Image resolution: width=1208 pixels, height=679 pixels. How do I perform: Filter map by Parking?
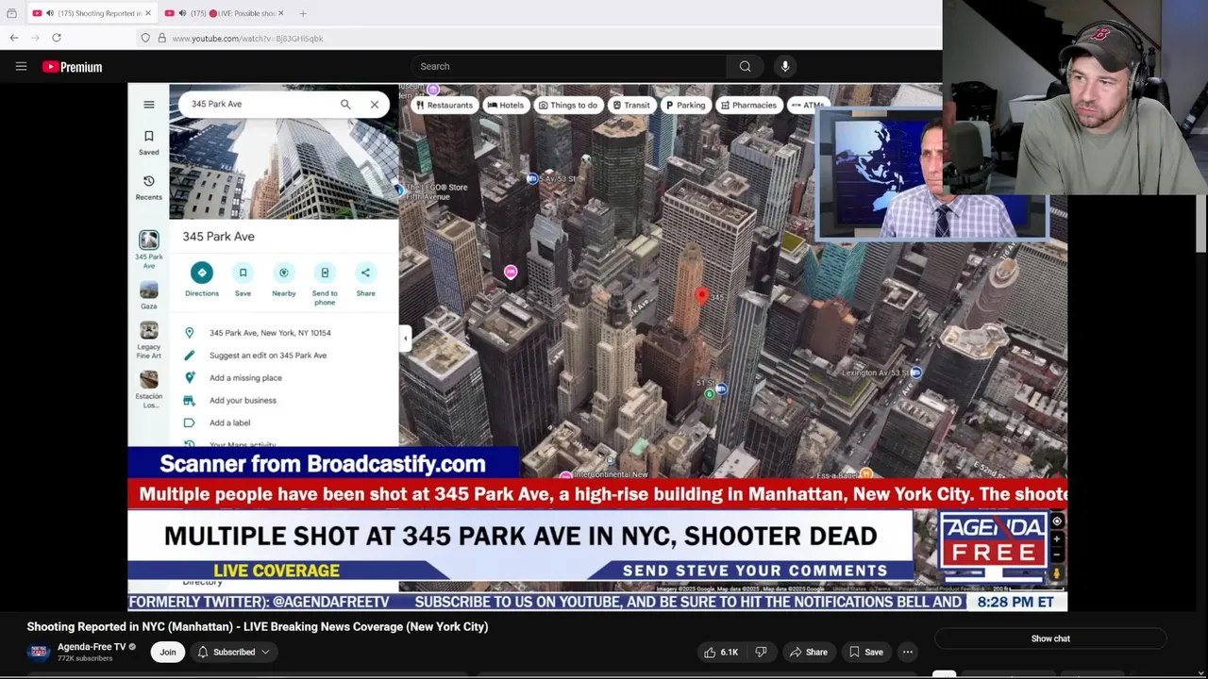pyautogui.click(x=685, y=105)
